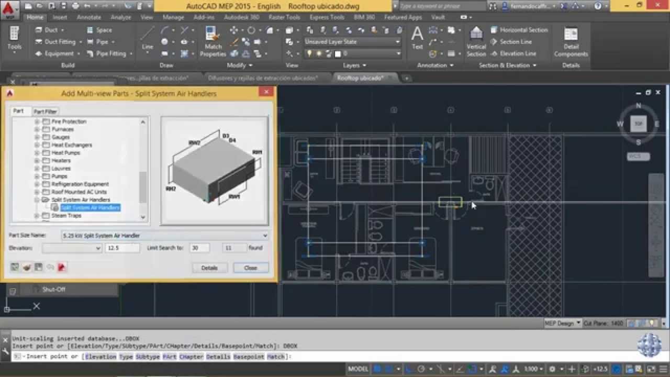Open the Elevation dropdown in dialog

click(72, 248)
